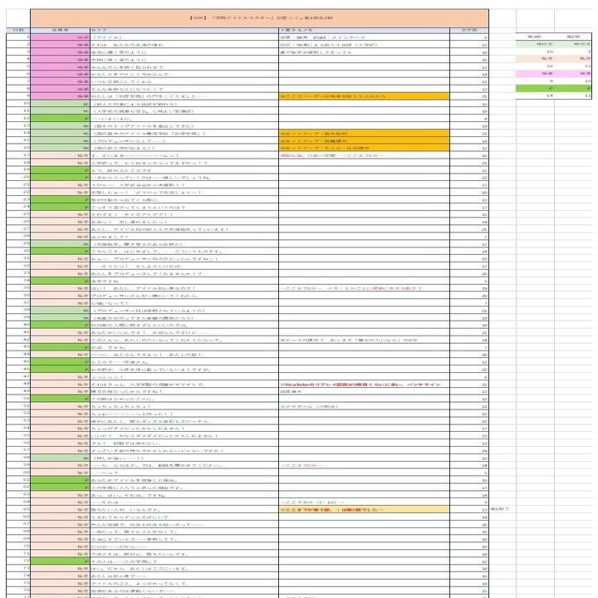Click the camera zoom memo in row 51
This screenshot has width=598, height=598.
pyautogui.click(x=365, y=406)
